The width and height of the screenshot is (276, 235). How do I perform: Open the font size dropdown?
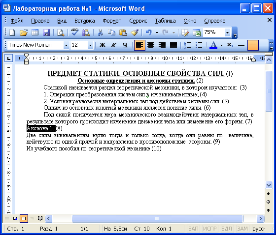(x=90, y=45)
